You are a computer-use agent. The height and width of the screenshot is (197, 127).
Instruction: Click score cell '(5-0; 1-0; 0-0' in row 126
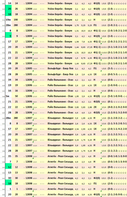117,96
